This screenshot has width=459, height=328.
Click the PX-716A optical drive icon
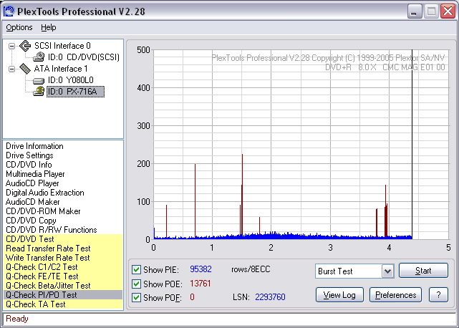(x=39, y=92)
